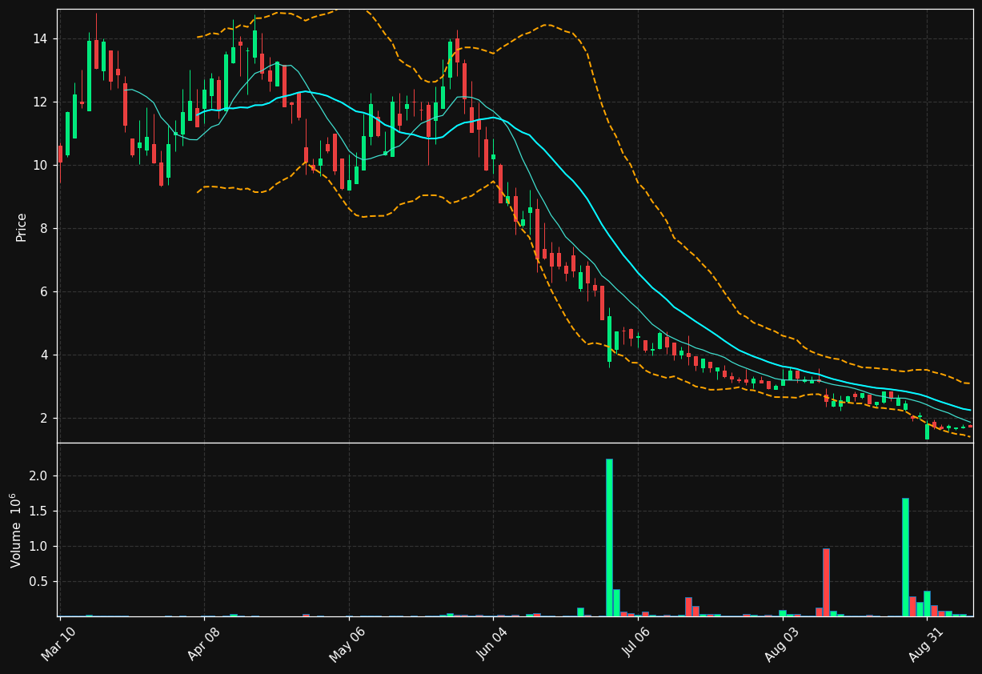This screenshot has height=674, width=982.
Task: Click the volume axis value 0.5
Action: pyautogui.click(x=39, y=582)
